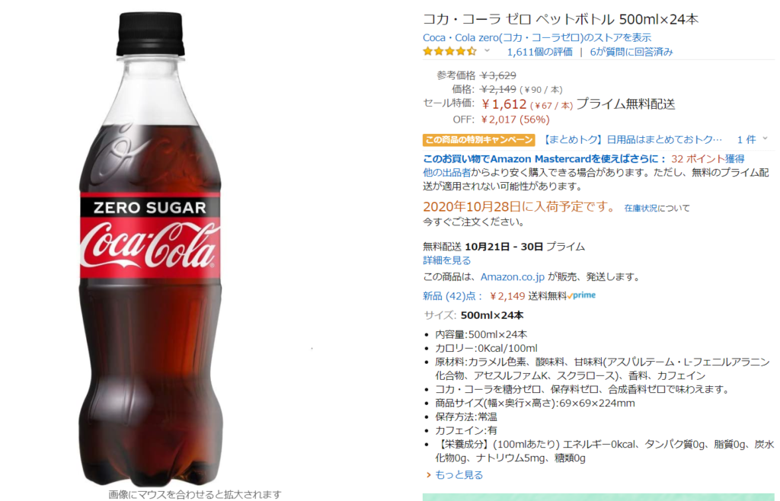This screenshot has height=501, width=780.
Task: Expand もっと見る product details
Action: point(459,475)
